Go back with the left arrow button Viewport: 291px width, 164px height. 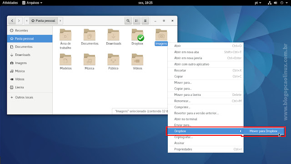(x=12, y=20)
